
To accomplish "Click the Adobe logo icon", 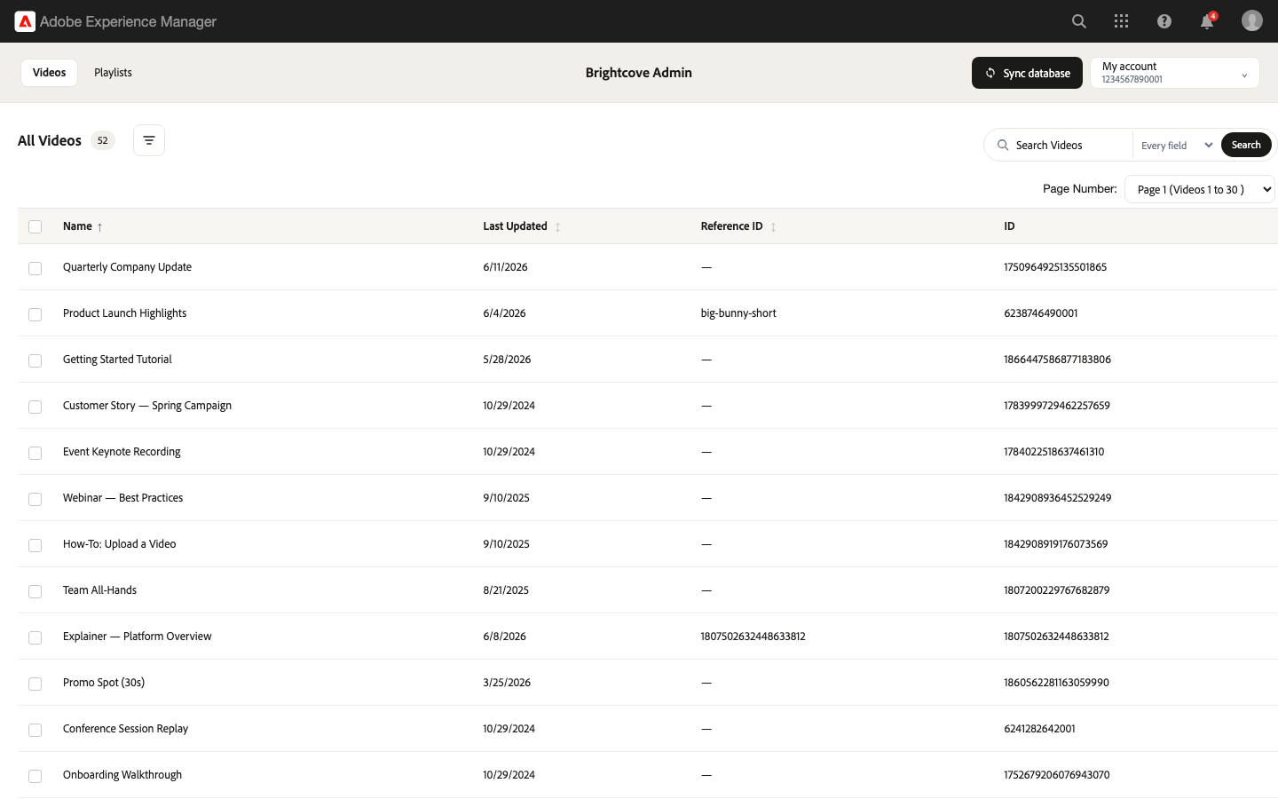I will 25,21.
